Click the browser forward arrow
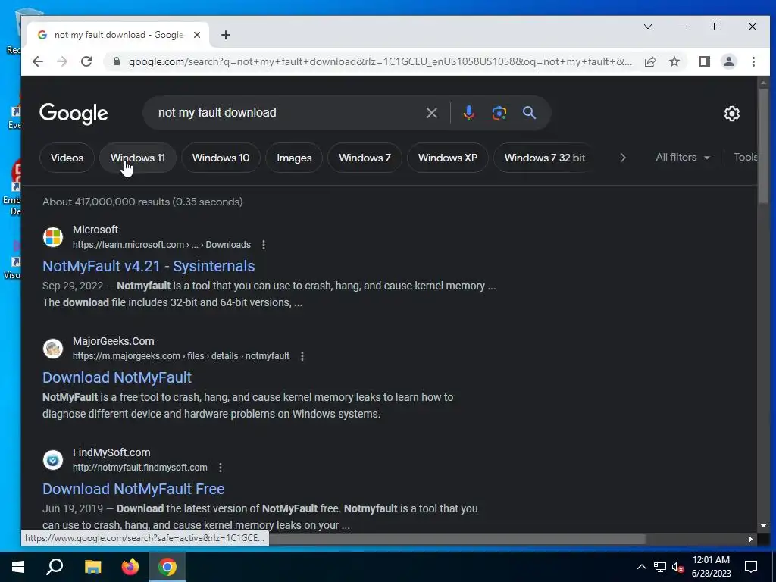776x582 pixels. click(62, 61)
